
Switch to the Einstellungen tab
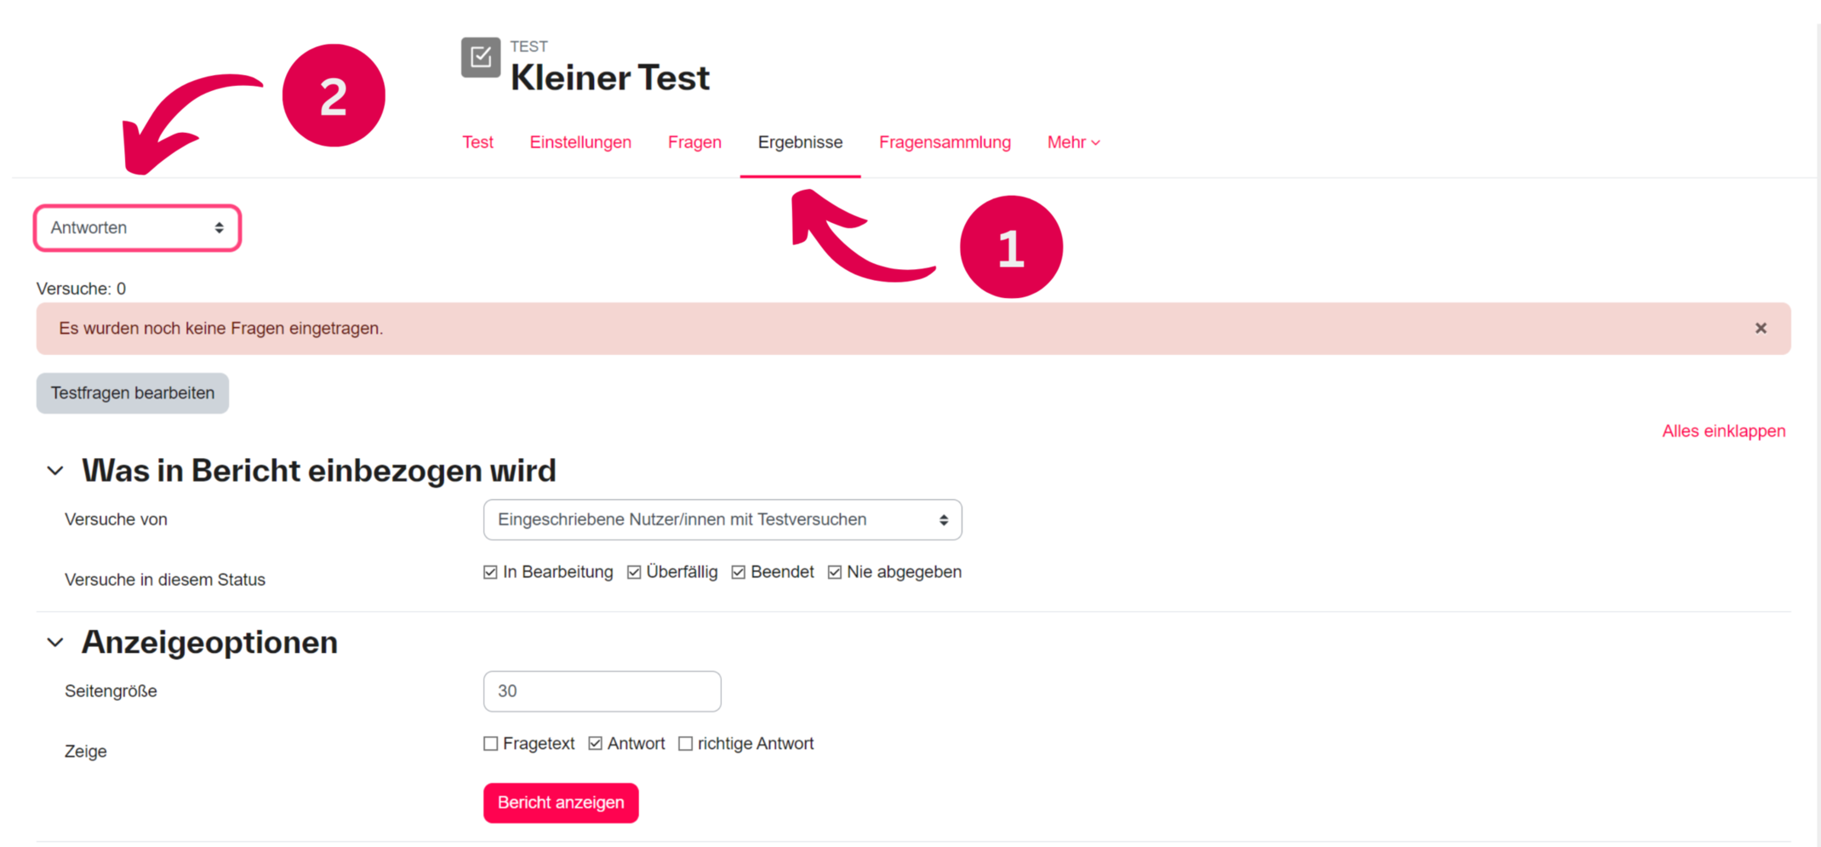click(x=580, y=142)
